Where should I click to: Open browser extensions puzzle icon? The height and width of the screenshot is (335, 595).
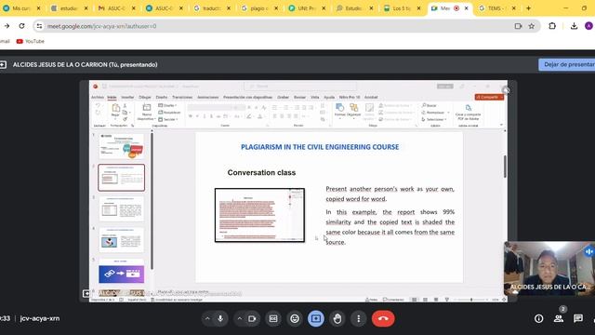coord(552,26)
